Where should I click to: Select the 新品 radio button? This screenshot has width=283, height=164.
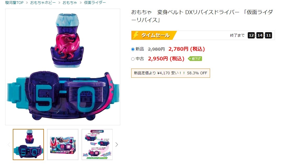133,49
